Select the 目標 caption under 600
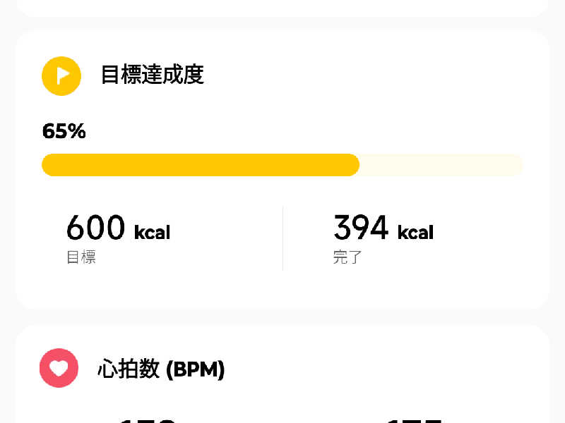The image size is (565, 423). coord(81,257)
